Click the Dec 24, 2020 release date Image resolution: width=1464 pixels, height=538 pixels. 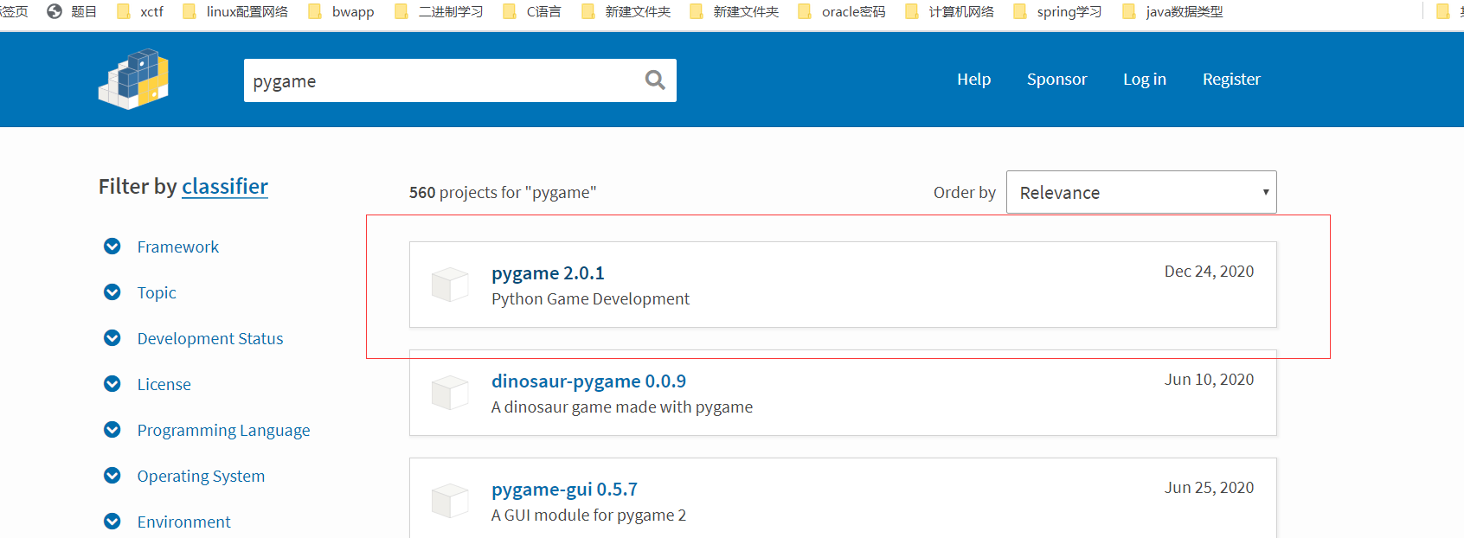tap(1209, 272)
